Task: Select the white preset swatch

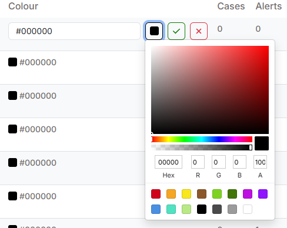Action: click(248, 209)
